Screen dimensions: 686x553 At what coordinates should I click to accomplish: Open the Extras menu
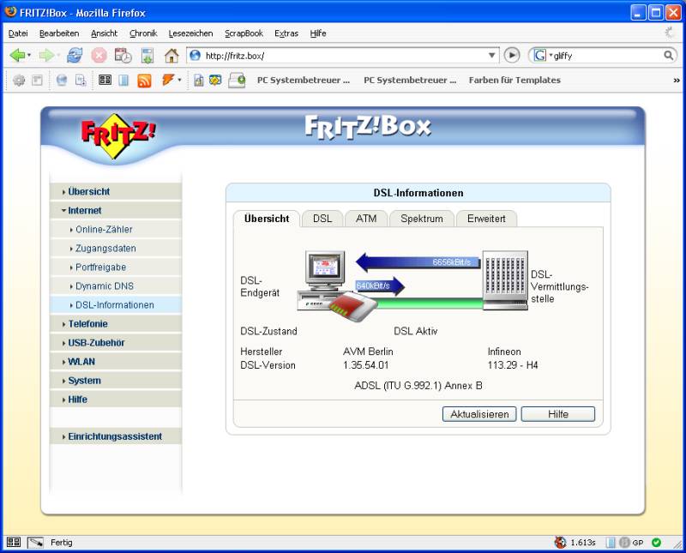coord(286,33)
